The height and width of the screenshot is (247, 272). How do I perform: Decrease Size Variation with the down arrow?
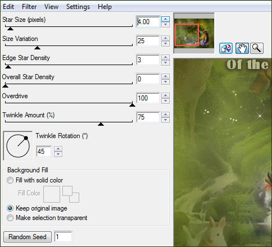pyautogui.click(x=165, y=44)
